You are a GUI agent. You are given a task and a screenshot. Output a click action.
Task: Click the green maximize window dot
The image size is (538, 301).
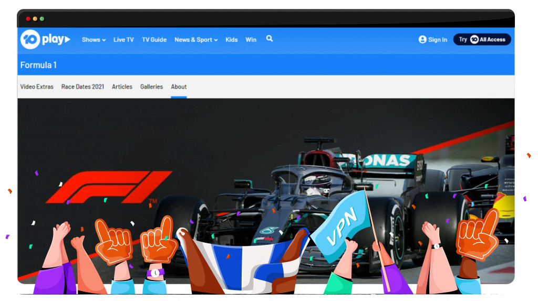pyautogui.click(x=42, y=19)
